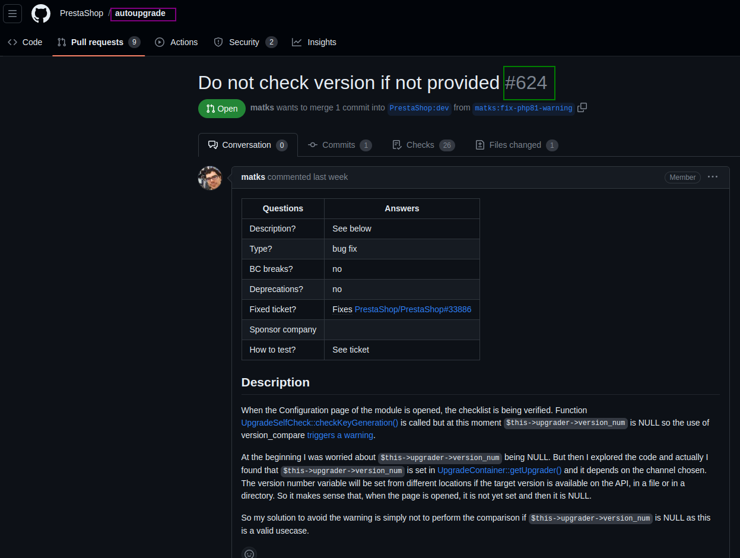This screenshot has height=558, width=740.
Task: Open the Checks tab
Action: (424, 145)
